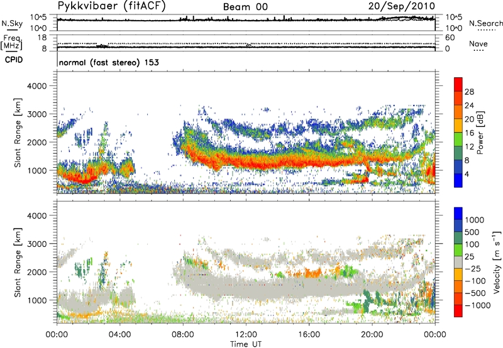Image resolution: width=503 pixels, height=348 pixels.
Task: Click the 'Nave' legend label
Action: (478, 44)
